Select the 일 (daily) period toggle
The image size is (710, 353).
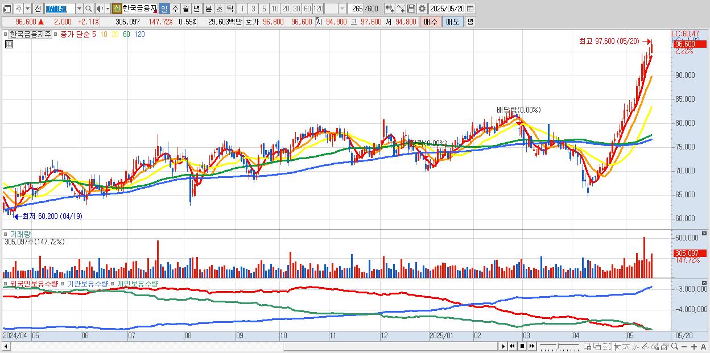(x=164, y=9)
